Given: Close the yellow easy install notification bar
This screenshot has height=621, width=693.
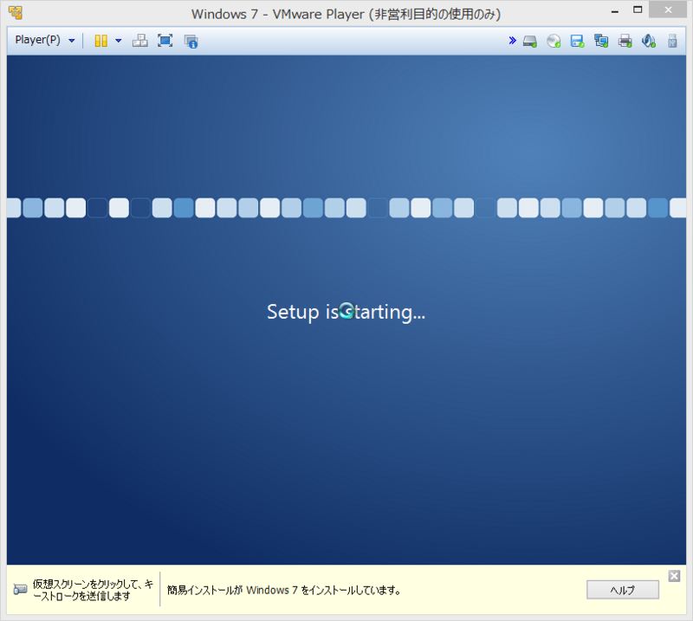Looking at the screenshot, I should coord(674,576).
